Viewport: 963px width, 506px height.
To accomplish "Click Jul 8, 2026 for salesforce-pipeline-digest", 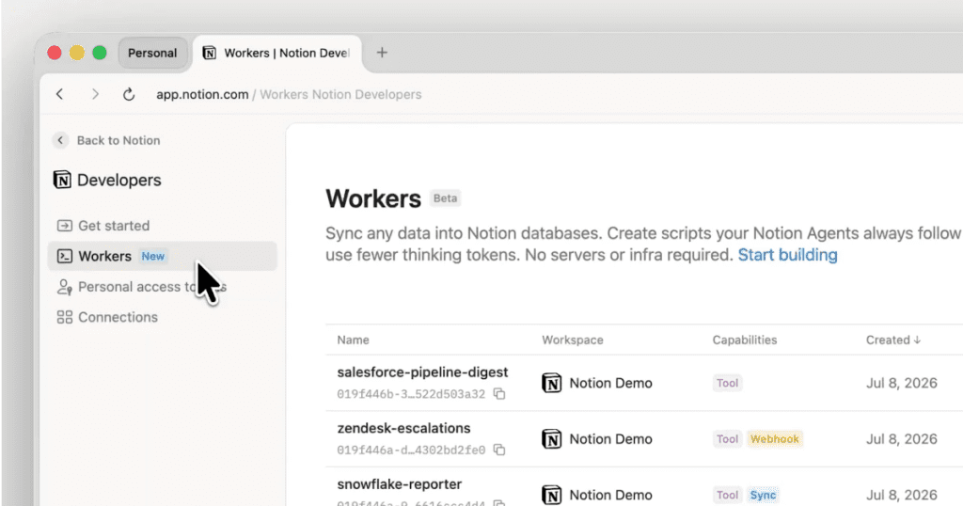I will click(x=902, y=383).
